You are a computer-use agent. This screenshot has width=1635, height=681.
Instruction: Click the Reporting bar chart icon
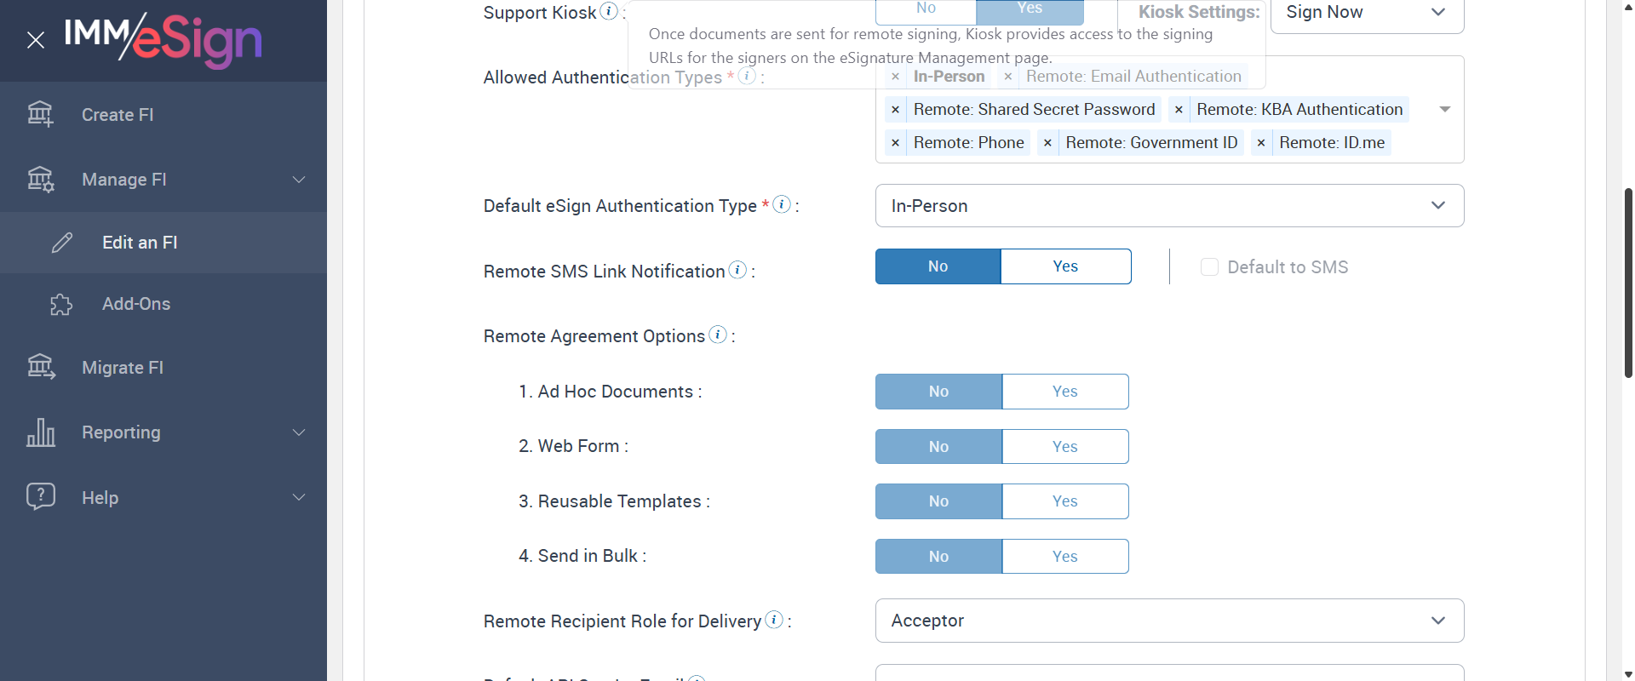41,432
